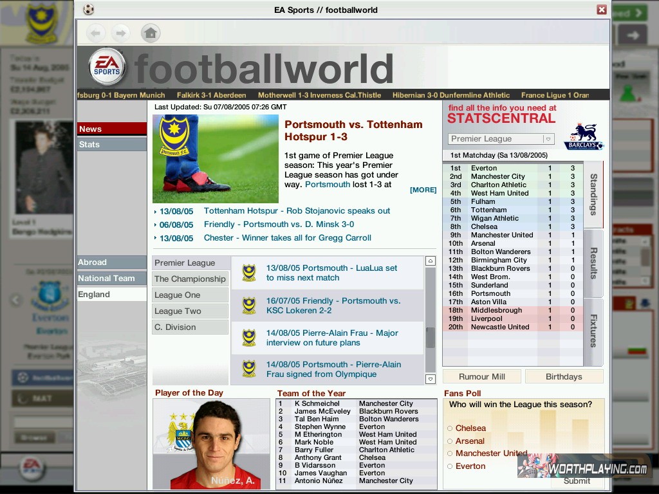Screen dimensions: 659x494
Task: Click the Portsmouth kit main story image
Action: tap(216, 159)
